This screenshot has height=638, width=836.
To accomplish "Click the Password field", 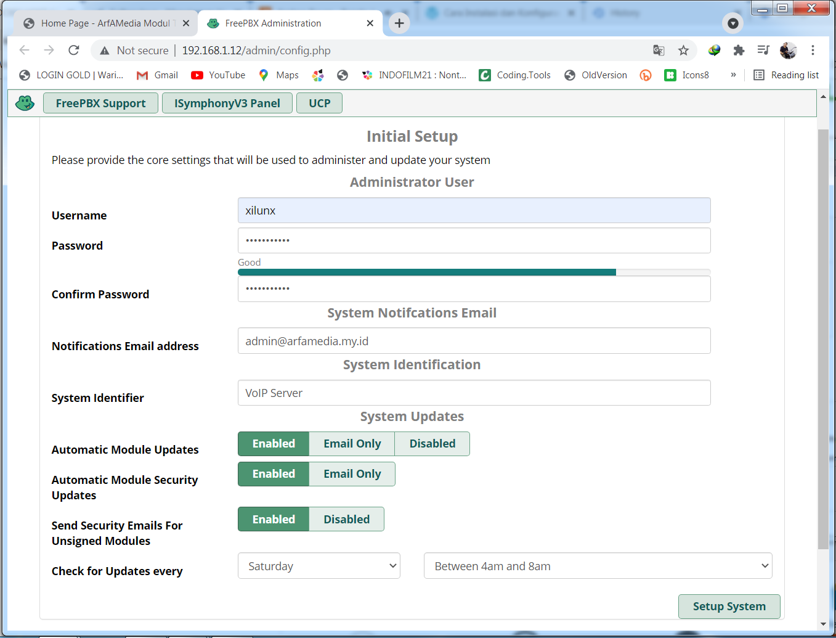I will pos(474,240).
